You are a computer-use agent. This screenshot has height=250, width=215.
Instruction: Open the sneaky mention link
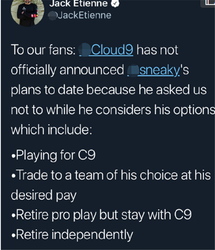(160, 70)
